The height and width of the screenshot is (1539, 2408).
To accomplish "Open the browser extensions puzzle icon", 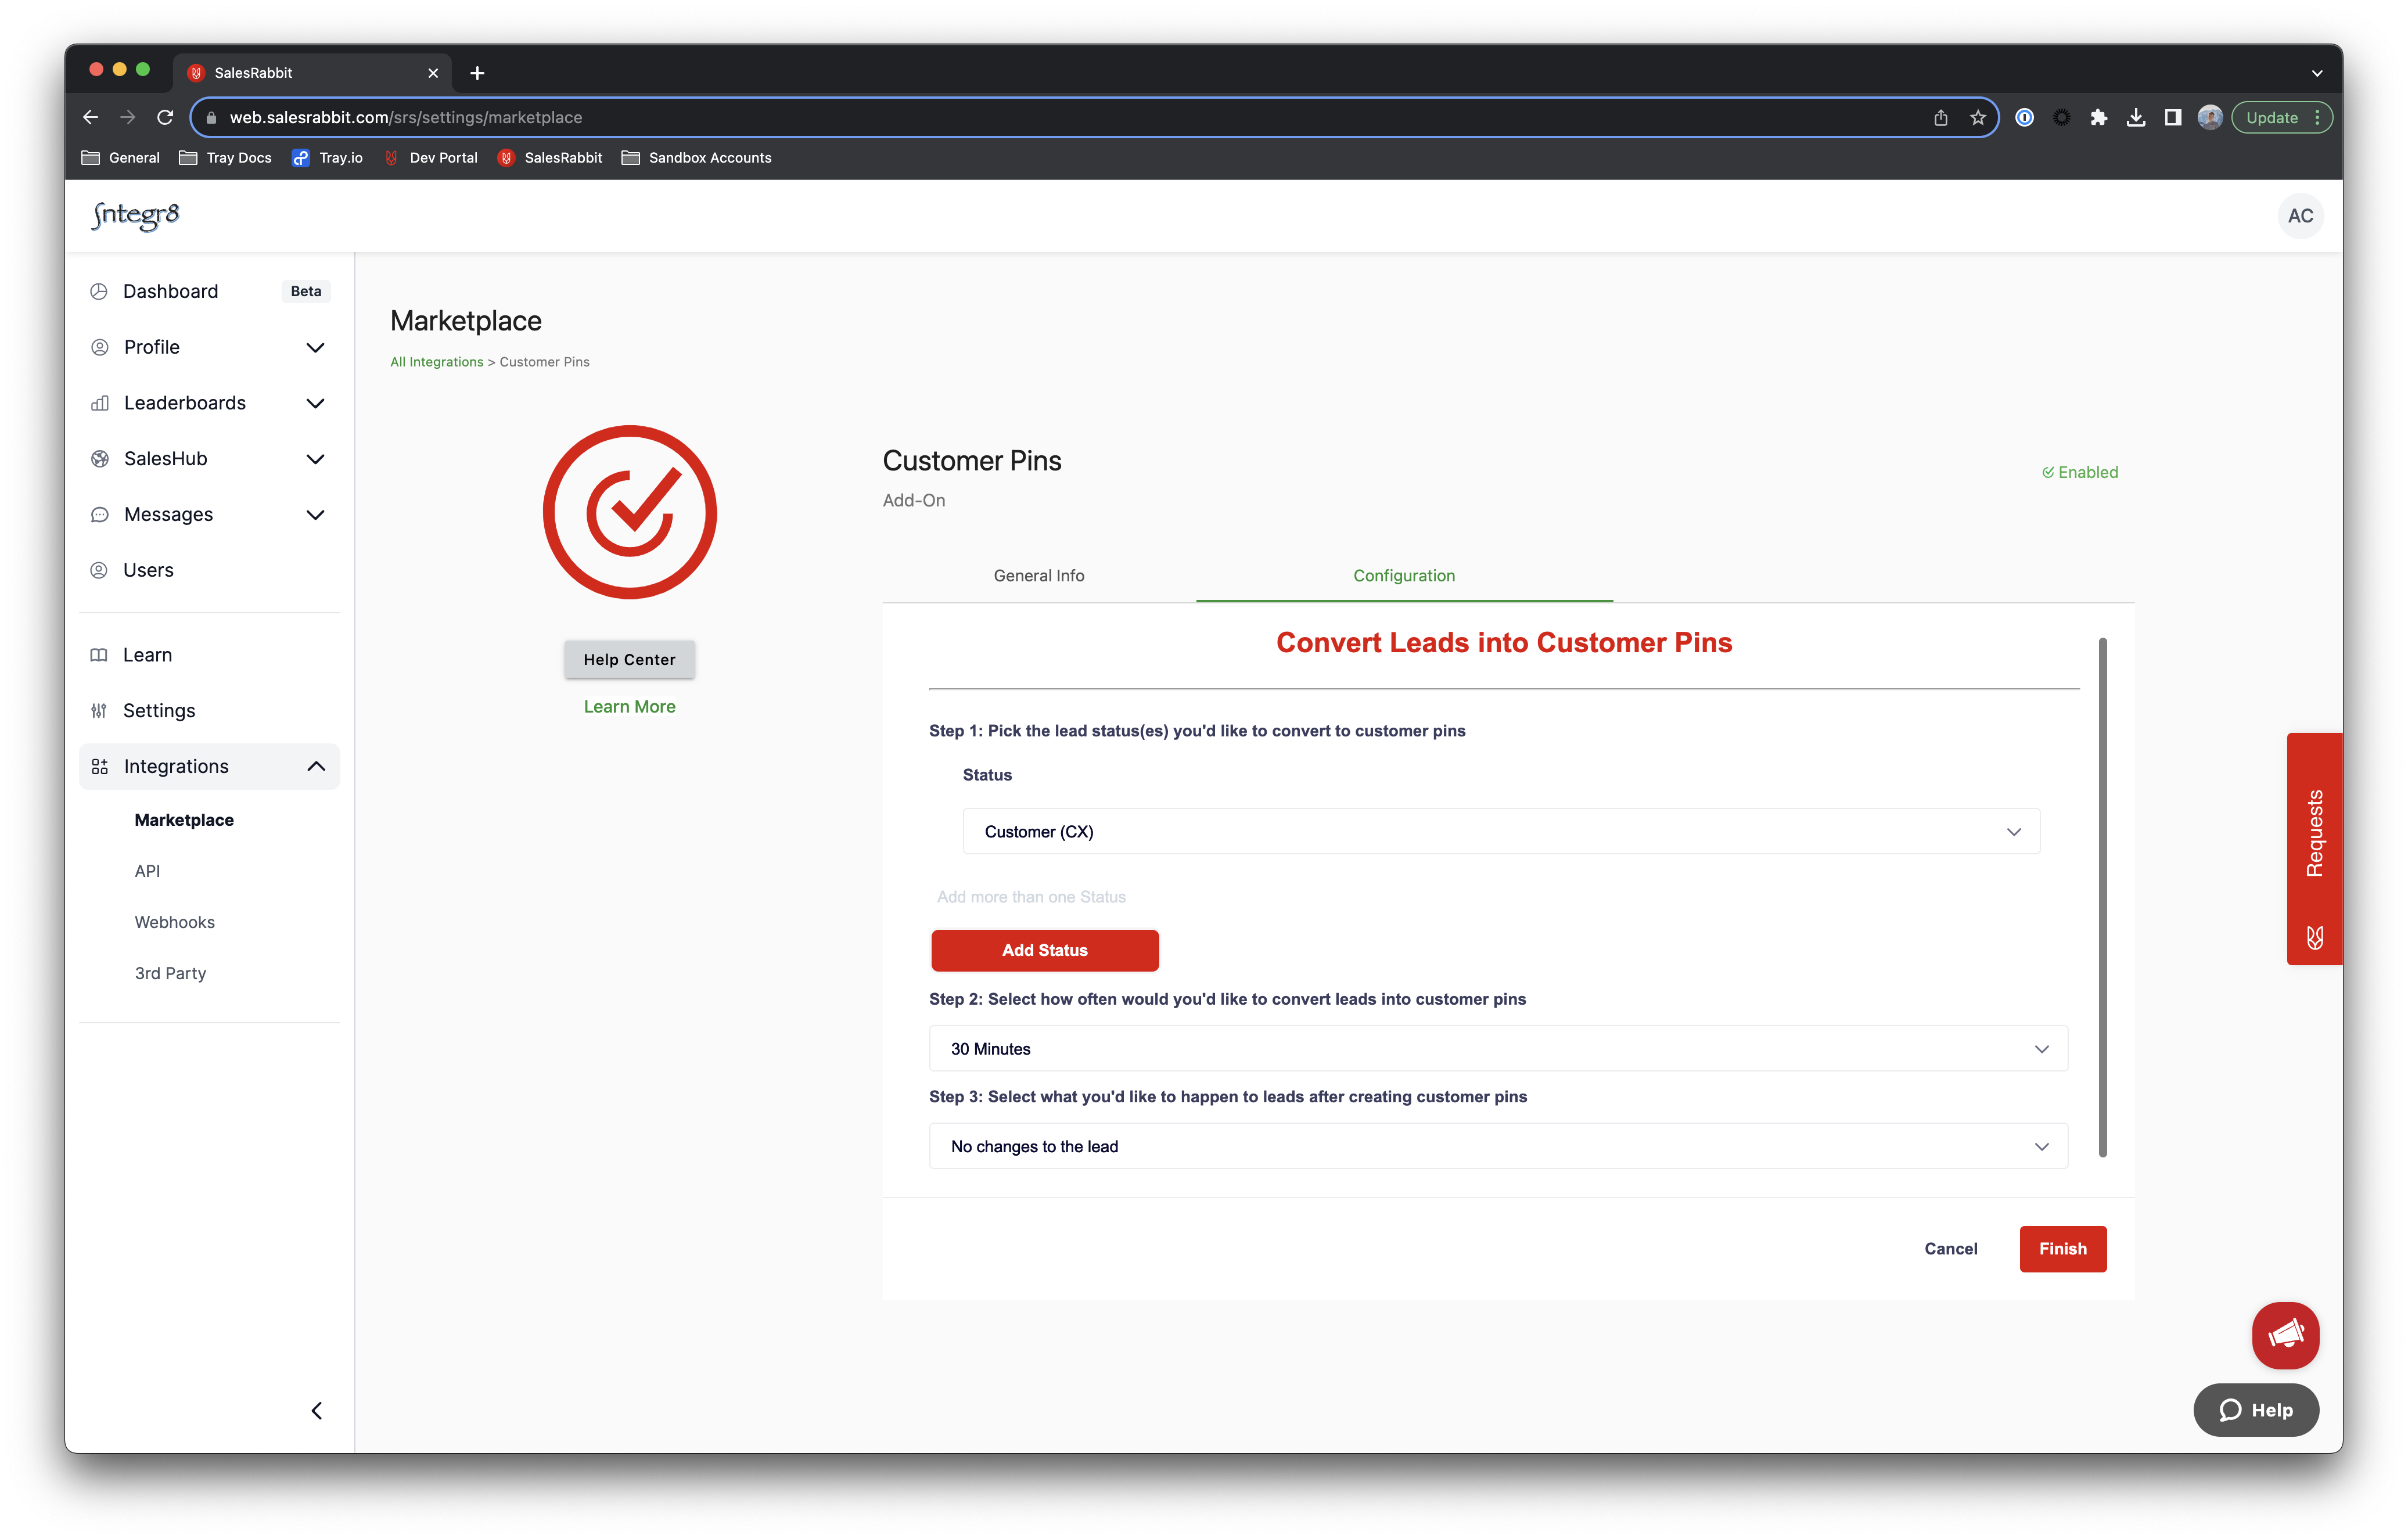I will [x=2098, y=117].
